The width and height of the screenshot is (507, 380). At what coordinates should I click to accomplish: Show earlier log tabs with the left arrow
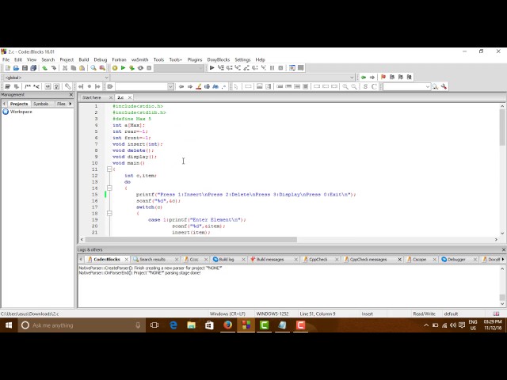pyautogui.click(x=81, y=259)
